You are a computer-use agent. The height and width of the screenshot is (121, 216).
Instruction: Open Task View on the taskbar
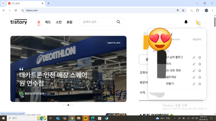[x=50, y=118]
